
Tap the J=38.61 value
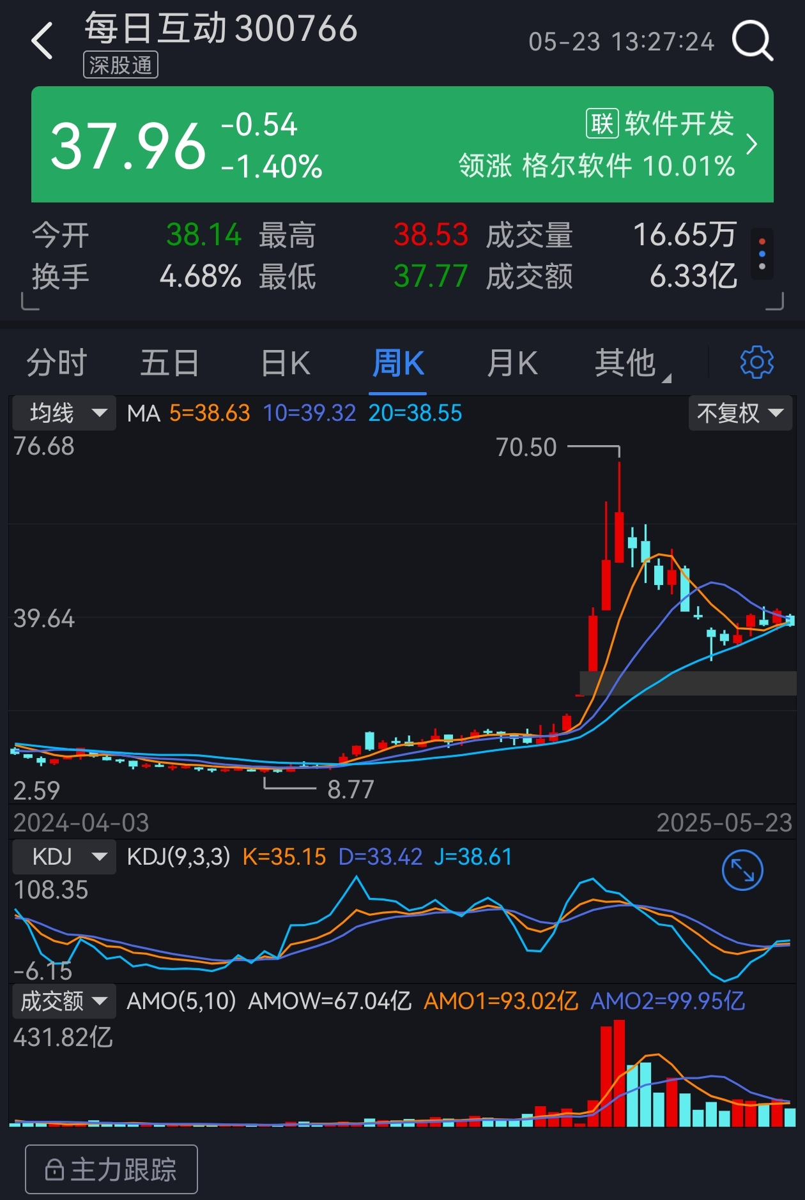coord(473,856)
